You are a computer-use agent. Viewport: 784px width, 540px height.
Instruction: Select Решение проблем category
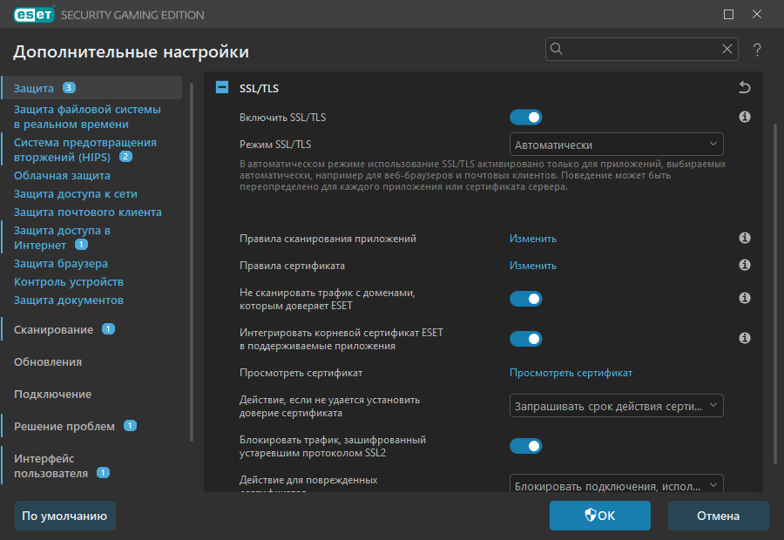pos(64,427)
